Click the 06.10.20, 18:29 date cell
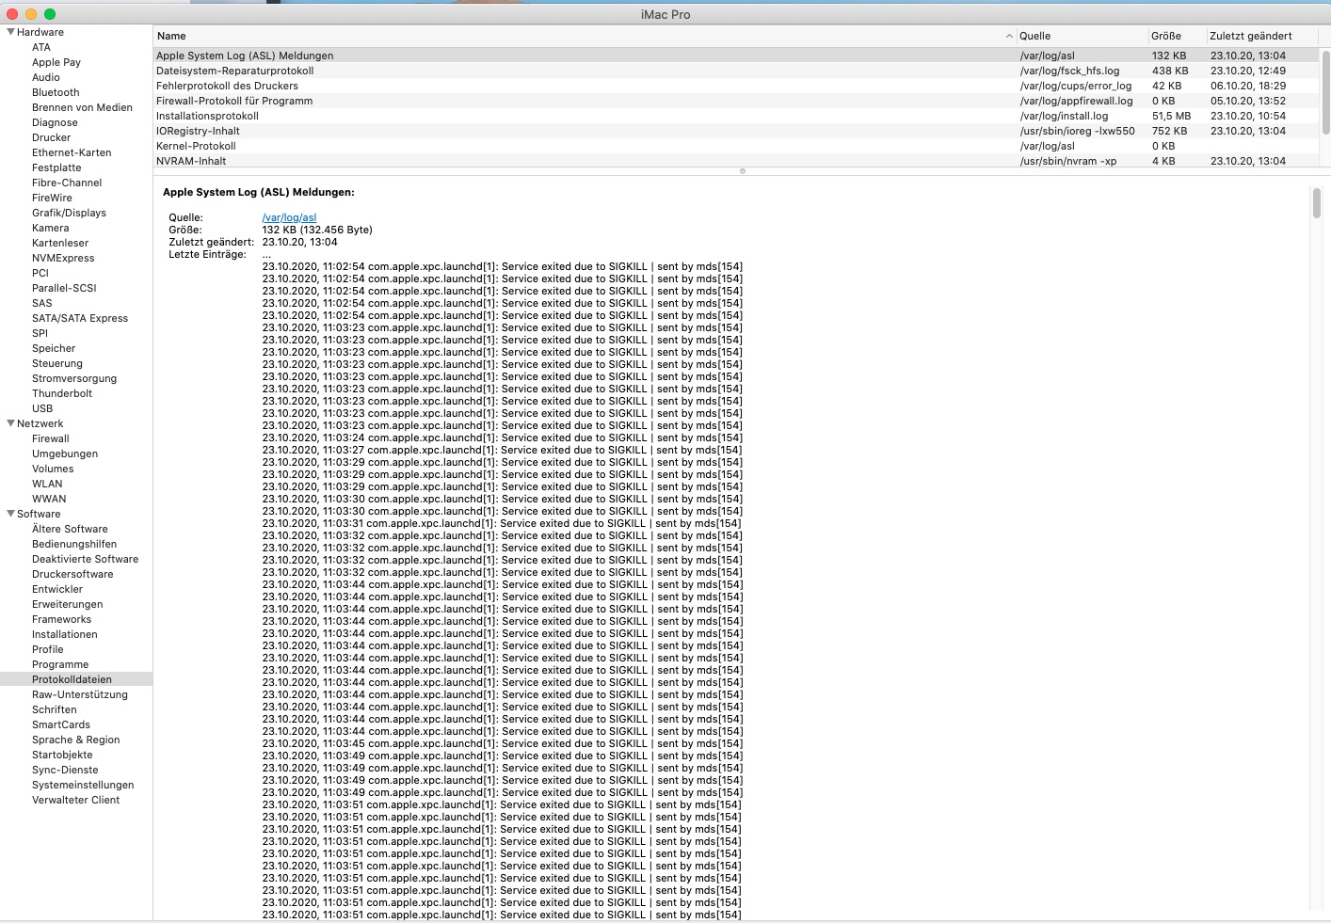Screen dimensions: 1331x923 coord(1247,86)
